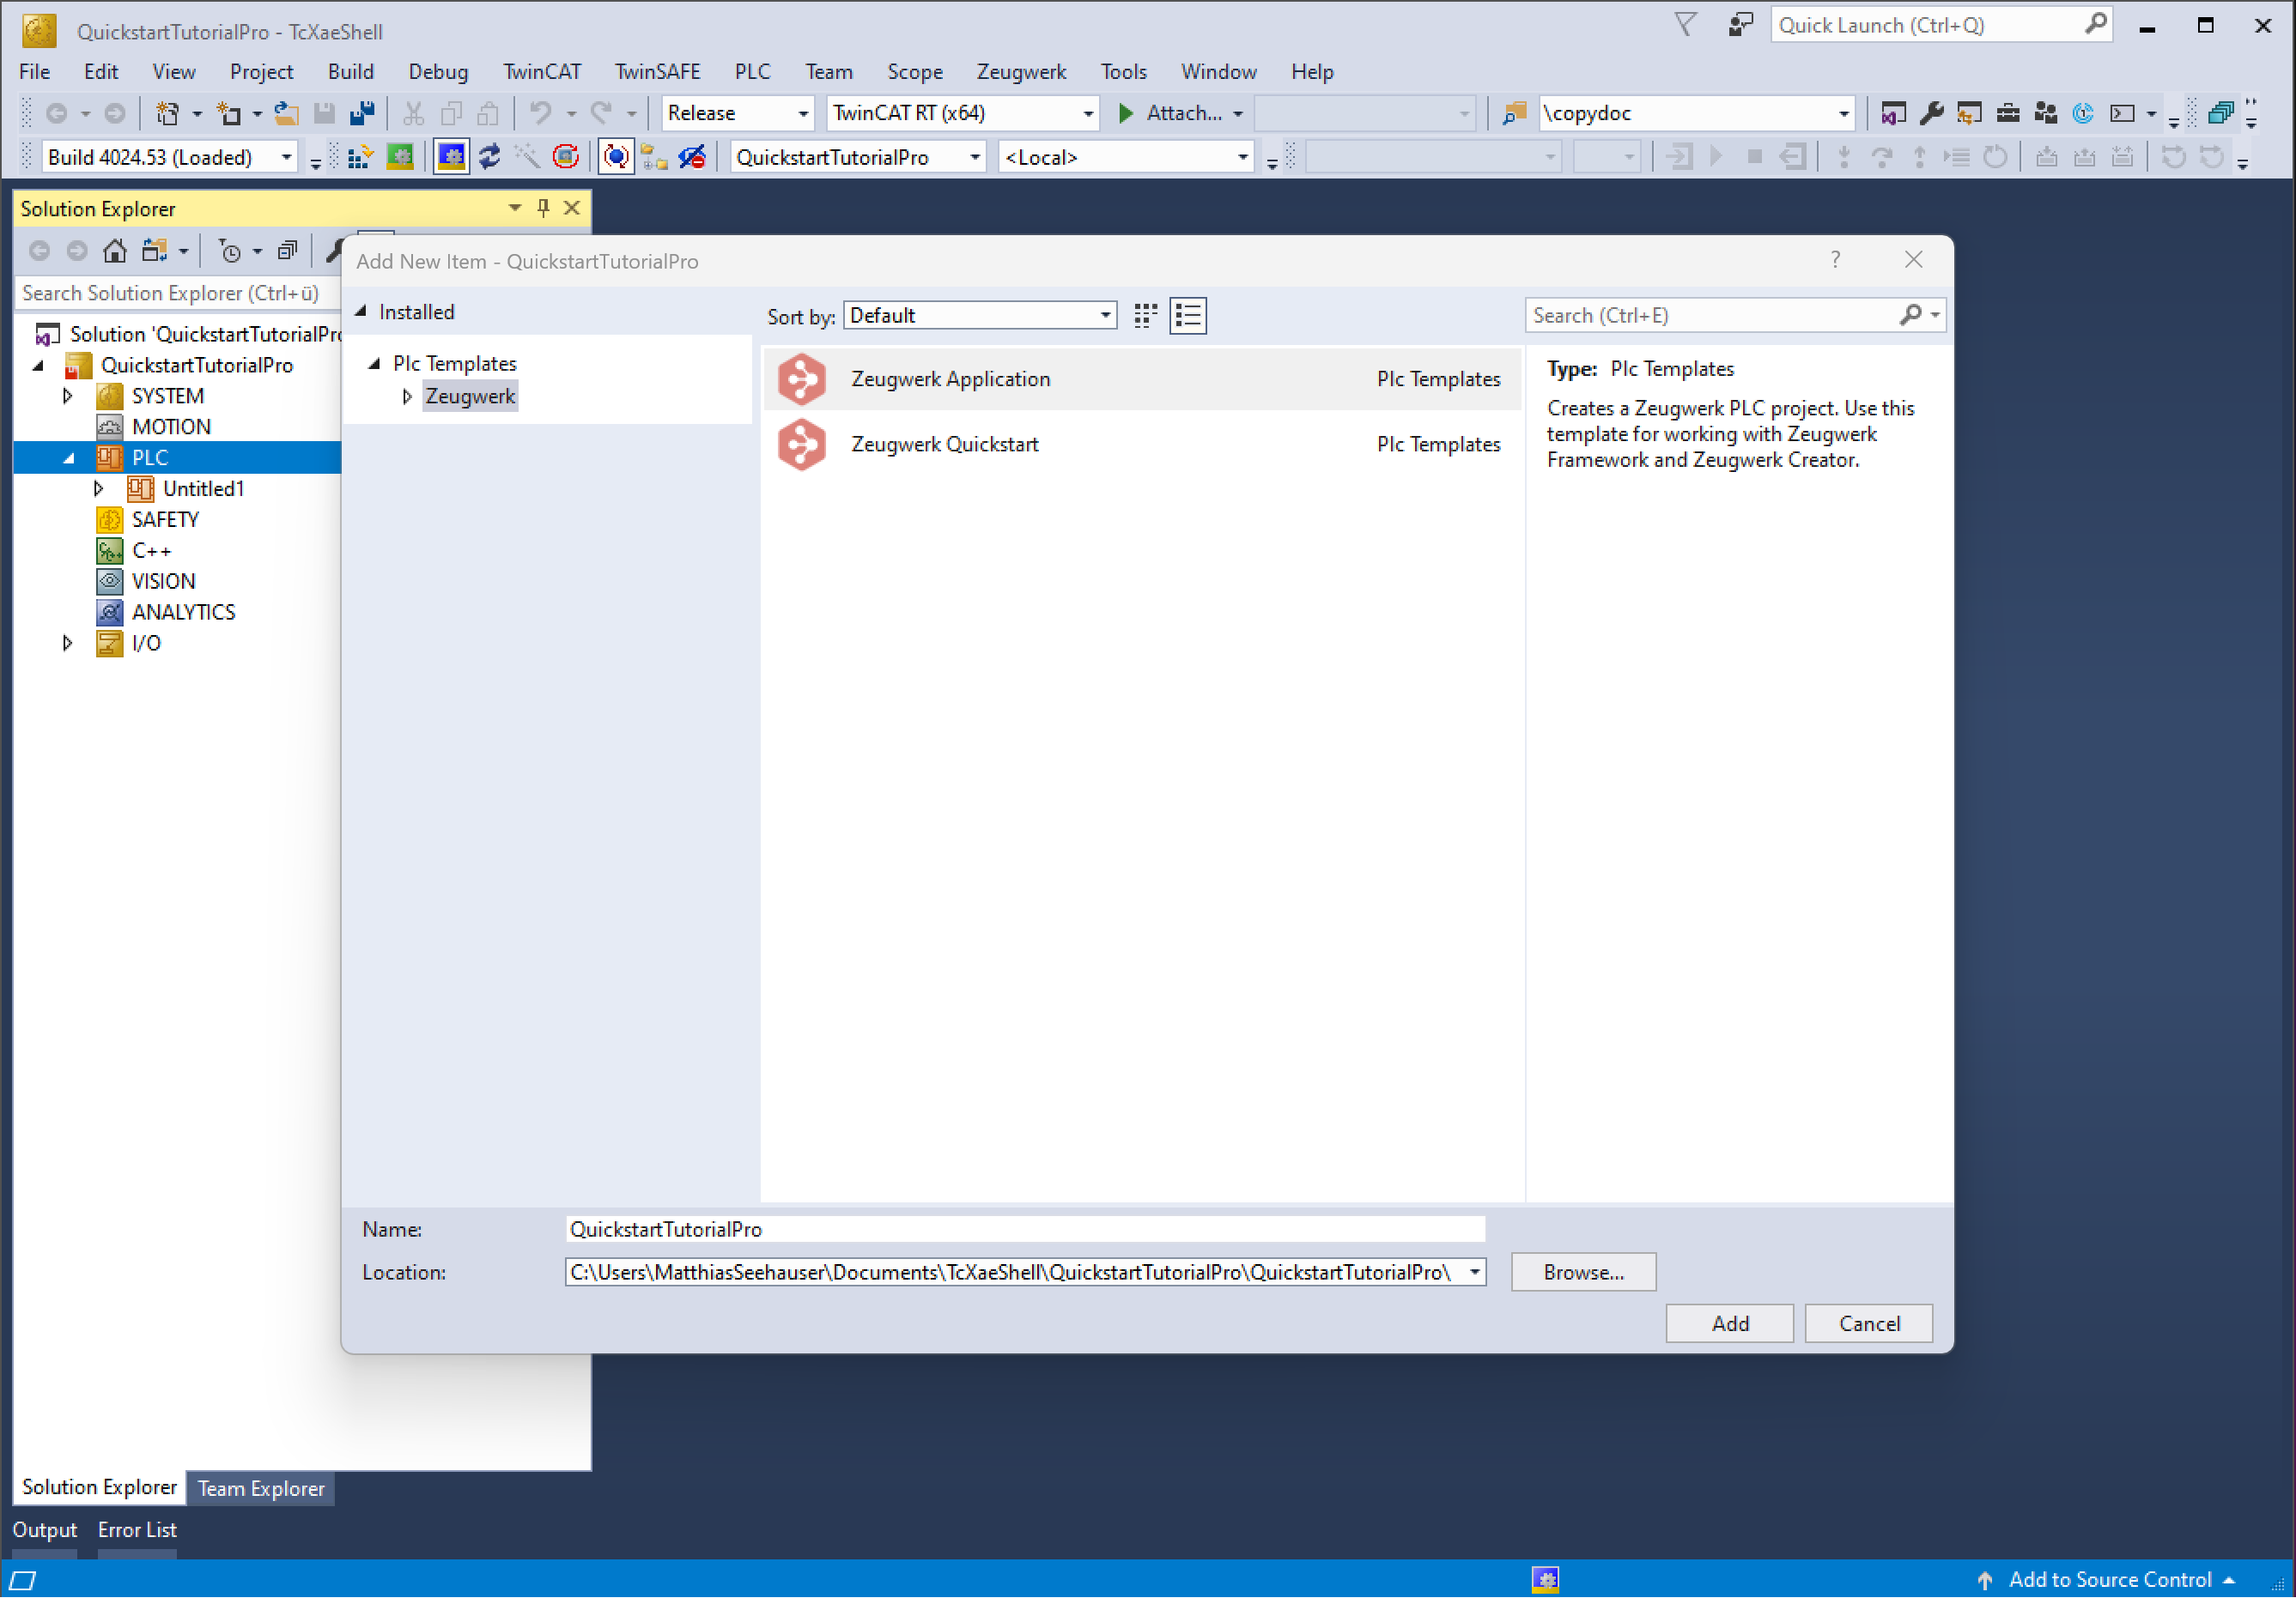Open the Solution Explorer toolbar icon

pos(1893,113)
